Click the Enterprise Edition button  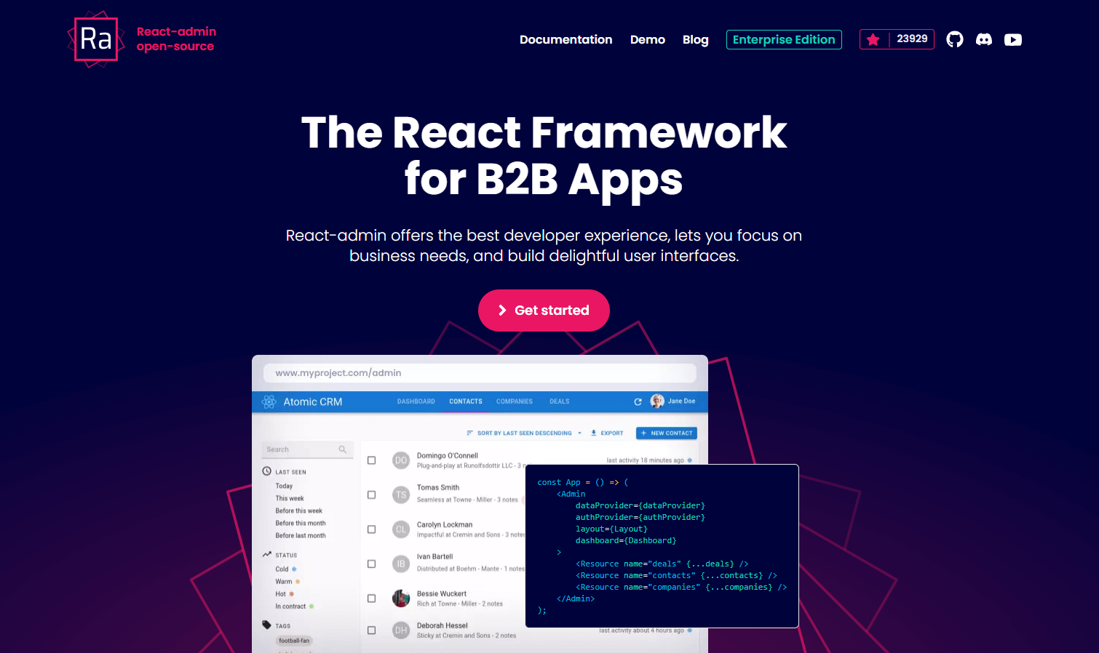coord(784,39)
